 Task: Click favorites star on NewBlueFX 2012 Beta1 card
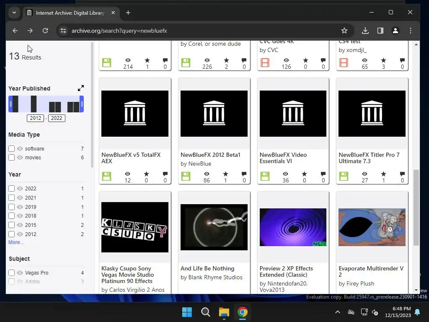click(x=225, y=174)
